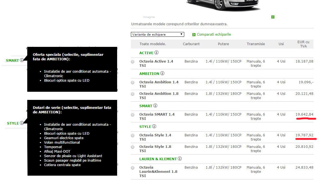Click the SMART trim heading in table

click(x=146, y=106)
